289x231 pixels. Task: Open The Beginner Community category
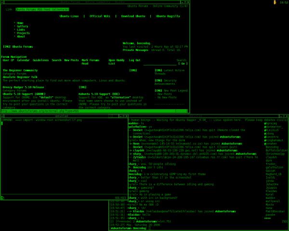click(20, 70)
